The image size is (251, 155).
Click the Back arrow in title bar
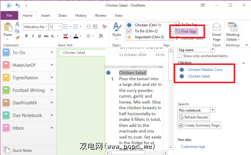tap(9, 6)
